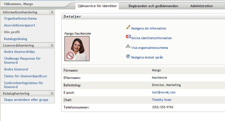Click the Kataloghantering header title

(x=16, y=93)
